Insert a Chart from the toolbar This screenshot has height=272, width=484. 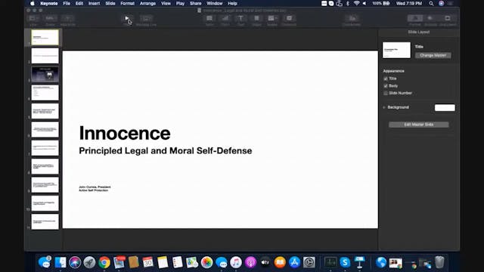225,18
